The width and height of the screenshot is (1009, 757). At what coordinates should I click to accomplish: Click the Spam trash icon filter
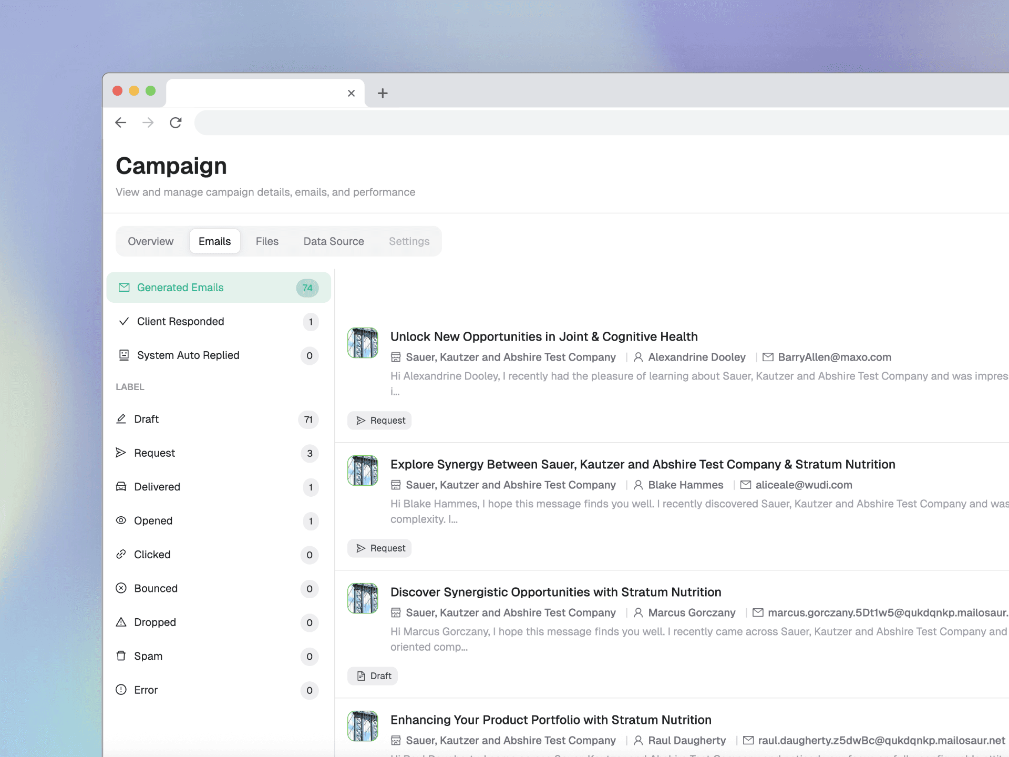pyautogui.click(x=122, y=656)
